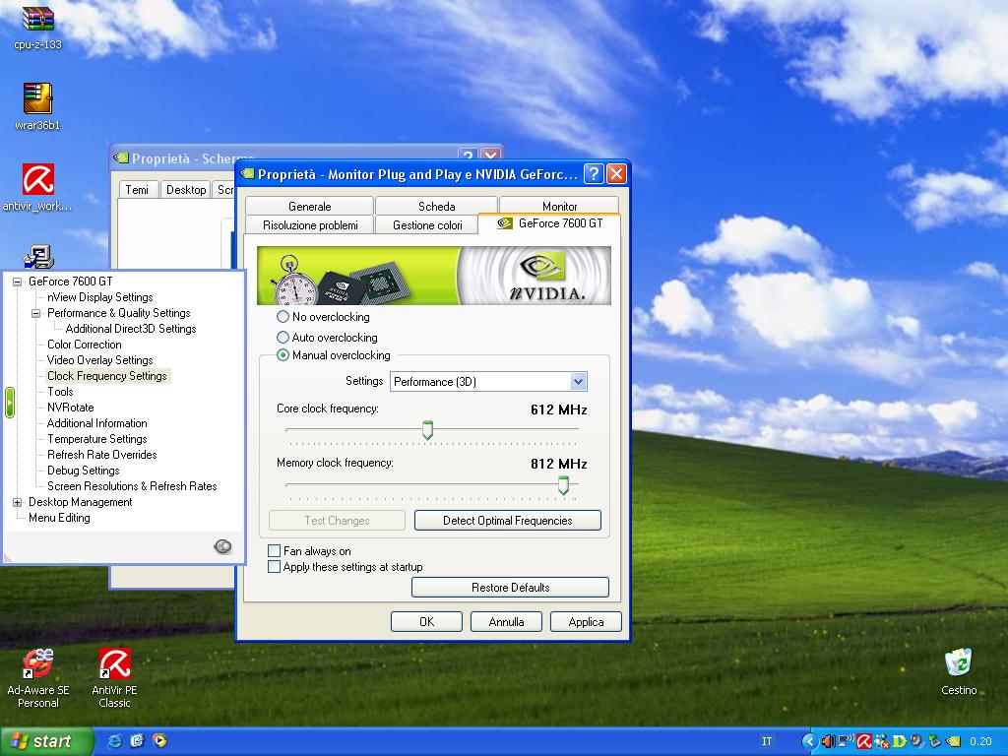The height and width of the screenshot is (756, 1008).
Task: Click the Applica button
Action: point(587,622)
